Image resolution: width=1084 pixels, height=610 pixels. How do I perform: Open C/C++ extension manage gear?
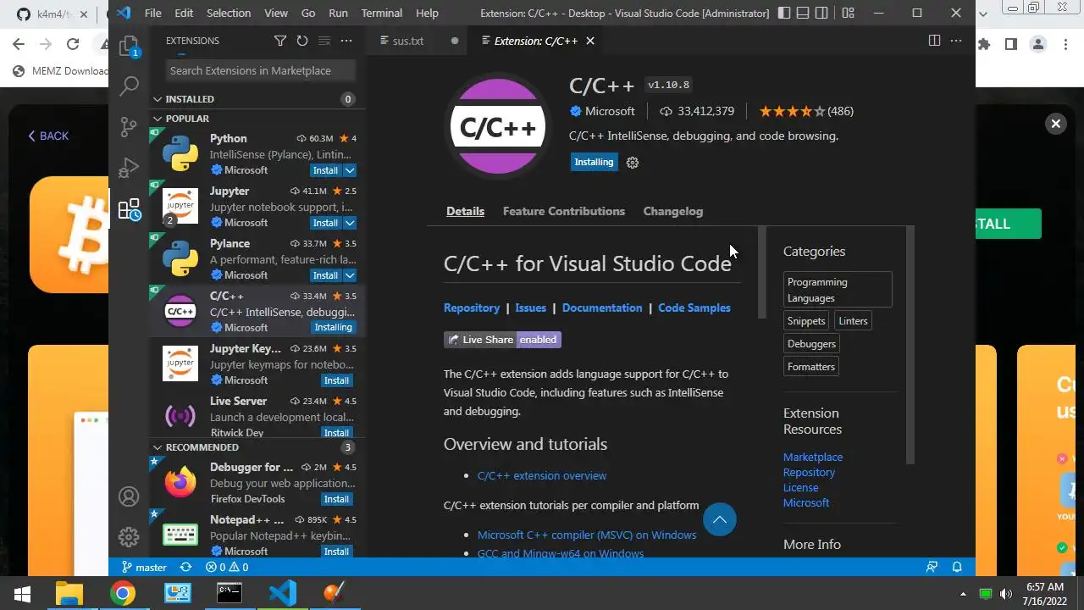[632, 163]
